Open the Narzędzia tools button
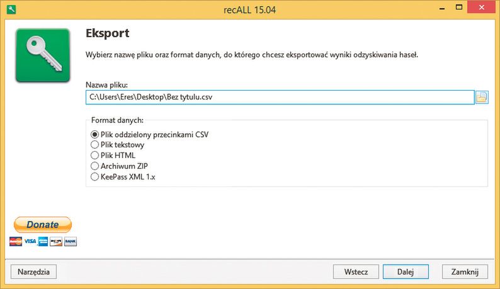 33,272
